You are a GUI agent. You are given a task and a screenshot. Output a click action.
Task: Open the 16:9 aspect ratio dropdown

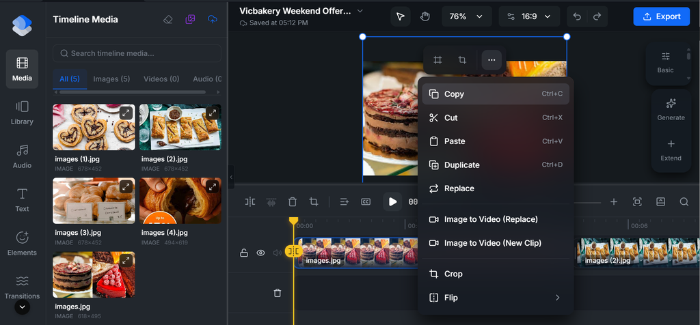[x=529, y=16]
